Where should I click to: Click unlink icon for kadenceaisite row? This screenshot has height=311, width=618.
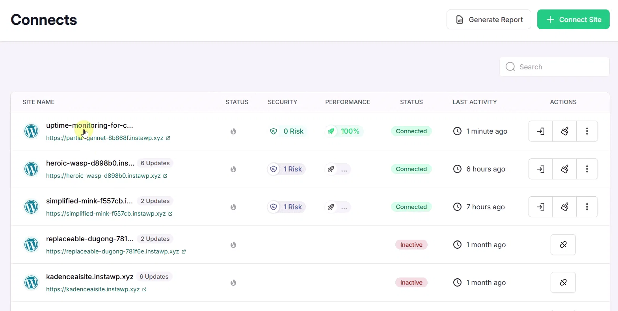pos(563,283)
